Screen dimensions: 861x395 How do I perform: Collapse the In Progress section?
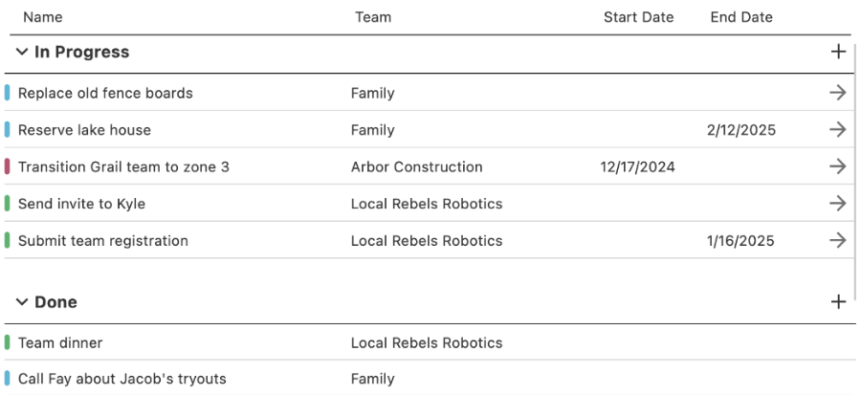pos(22,52)
